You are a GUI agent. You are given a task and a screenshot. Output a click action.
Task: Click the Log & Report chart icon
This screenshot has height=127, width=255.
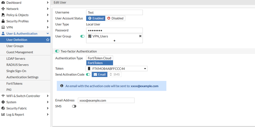[x=3, y=115]
